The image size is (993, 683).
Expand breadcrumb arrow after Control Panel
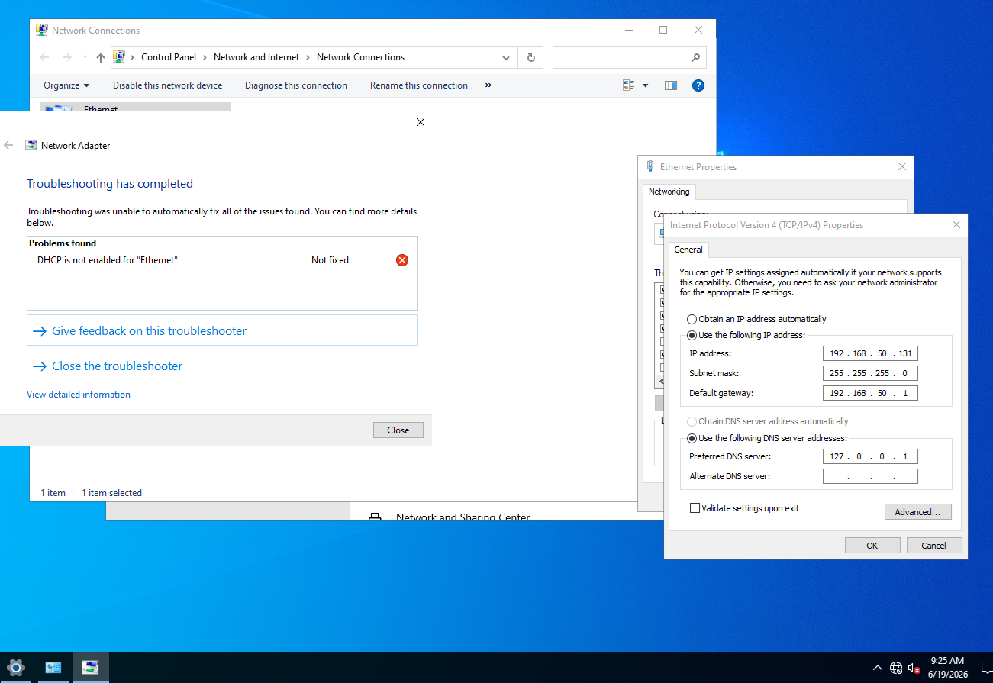click(x=205, y=57)
